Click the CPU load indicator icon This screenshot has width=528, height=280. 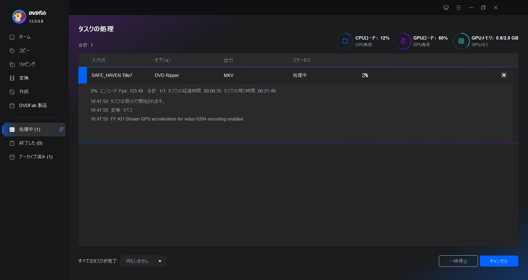coord(345,41)
